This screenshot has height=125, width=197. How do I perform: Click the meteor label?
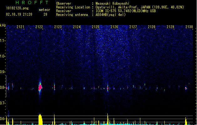click(x=44, y=10)
